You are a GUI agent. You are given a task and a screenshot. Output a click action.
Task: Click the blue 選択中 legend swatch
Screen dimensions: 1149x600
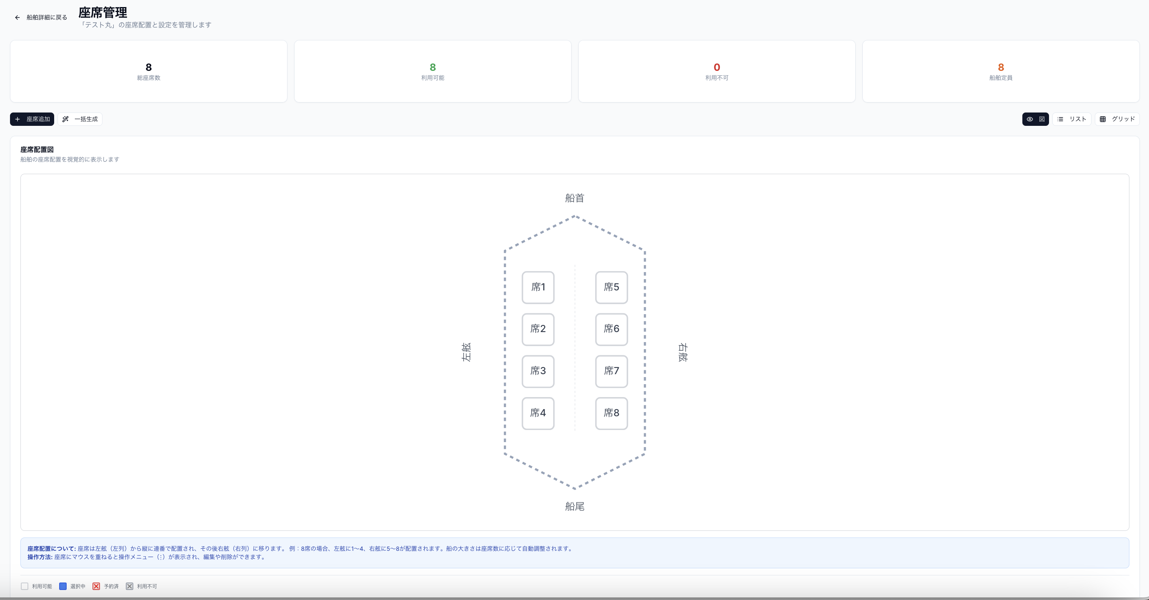pos(63,586)
